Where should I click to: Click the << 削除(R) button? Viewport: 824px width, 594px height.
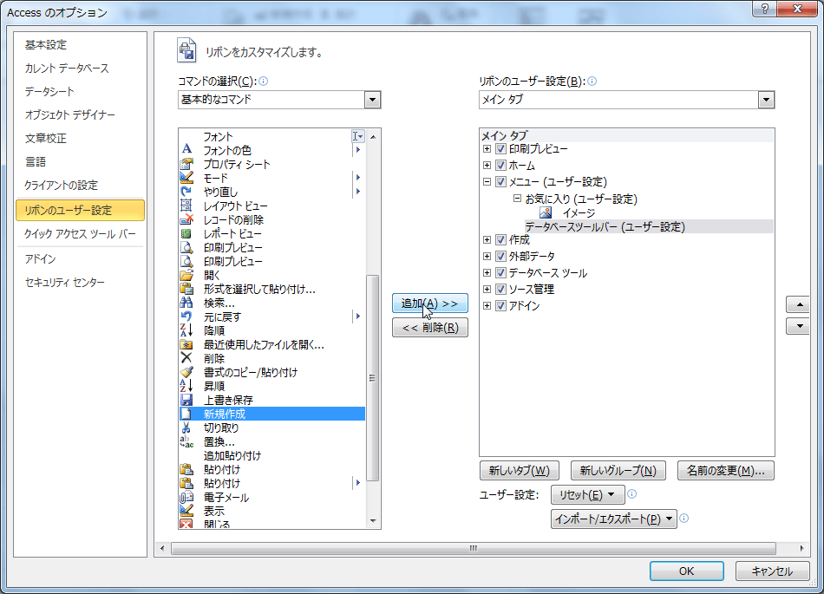[430, 328]
